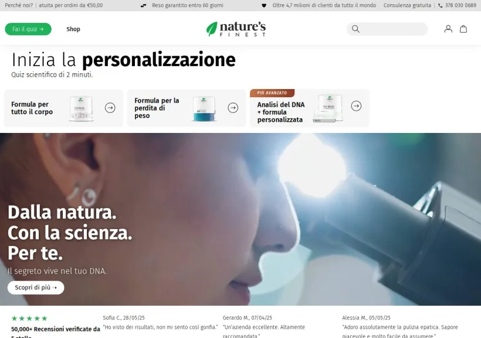481x338 pixels.
Task: Click arrow on perdita di peso card
Action: pos(233,108)
